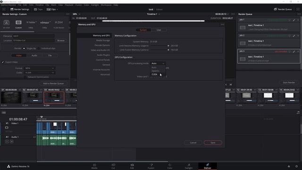Select clip 03 thumbnail at 00:00:18:02
Screen dimensions: 302x170
click(x=54, y=98)
